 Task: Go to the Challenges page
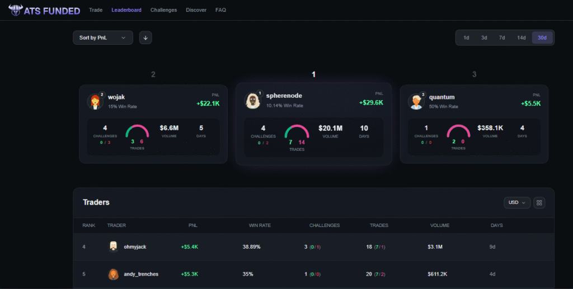(163, 10)
